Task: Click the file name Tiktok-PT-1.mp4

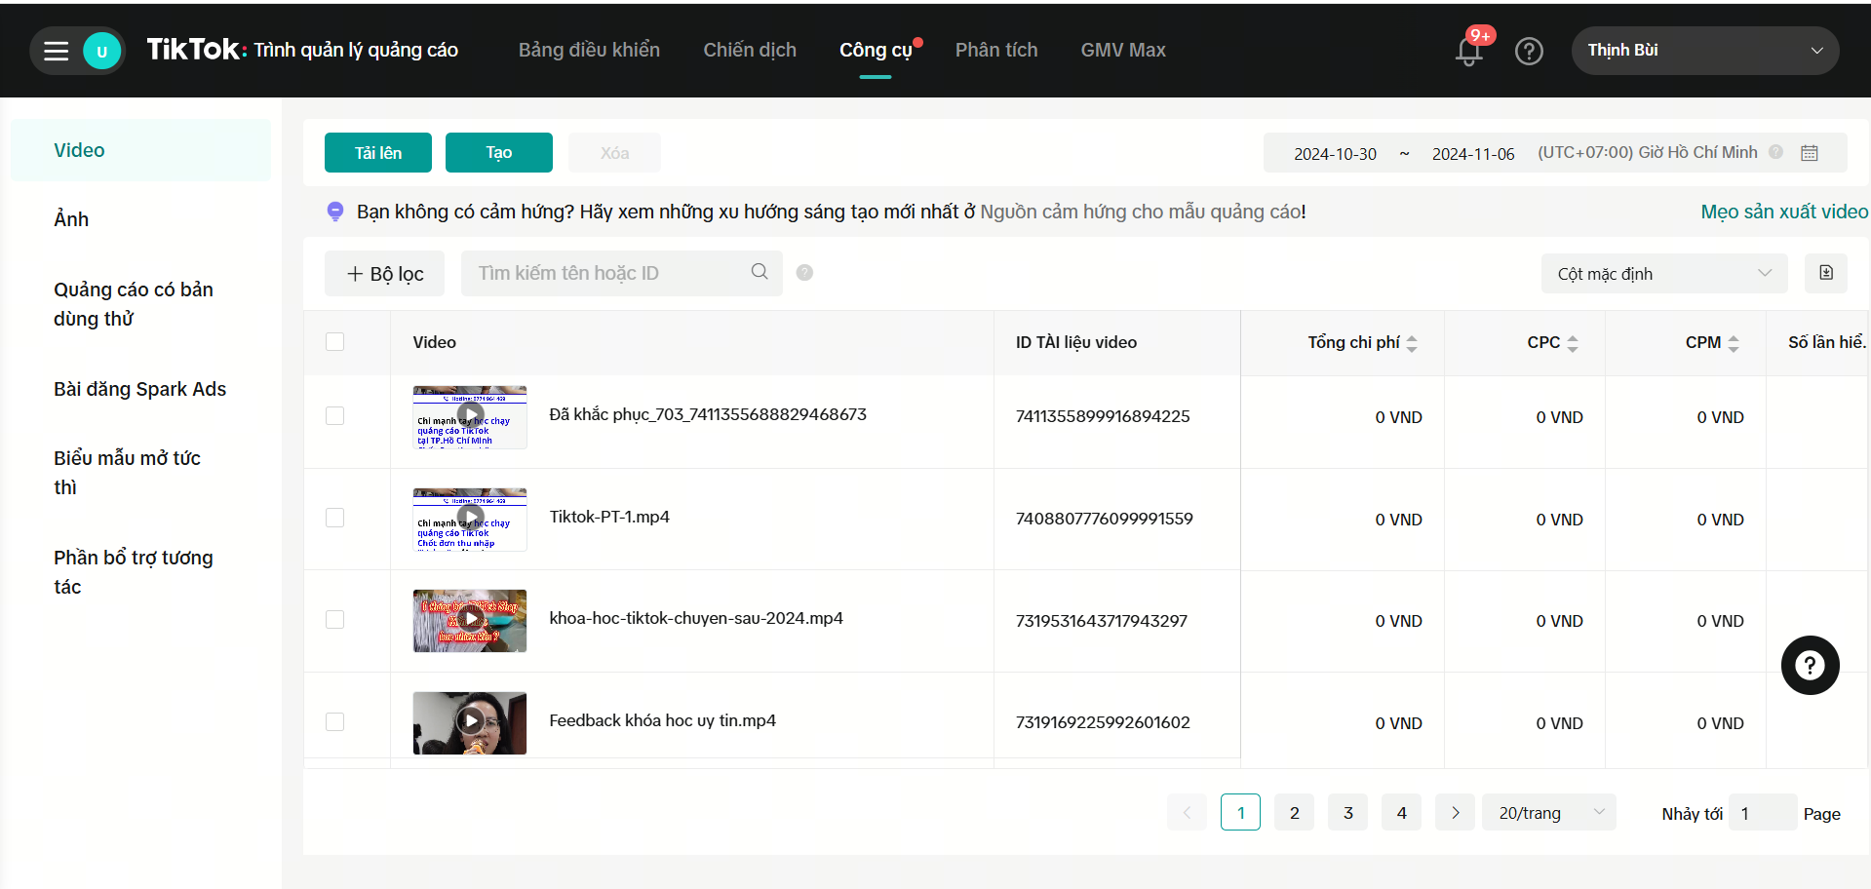Action: [x=609, y=517]
